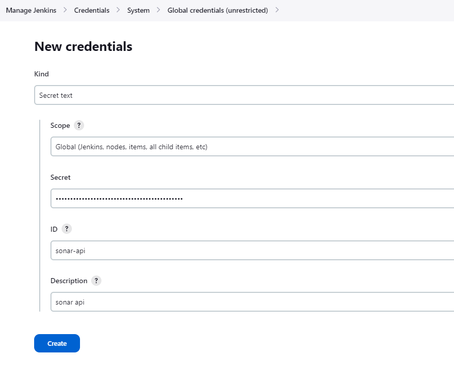Go to Manage Jenkins breadcrumb

[31, 10]
